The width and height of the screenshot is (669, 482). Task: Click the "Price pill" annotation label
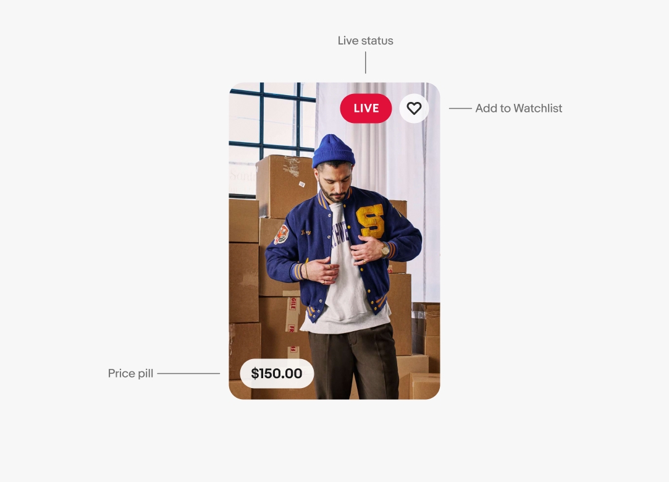[x=130, y=374]
